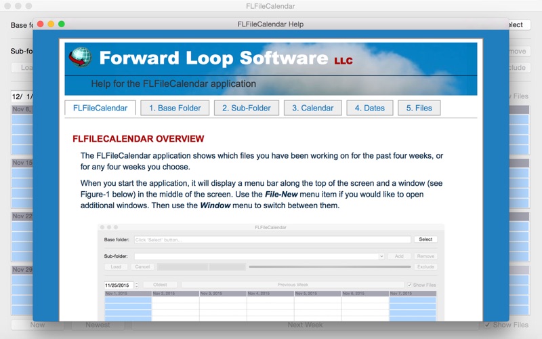Viewport: 542px width, 339px height.
Task: View the 5. Files help tab
Action: [x=419, y=108]
